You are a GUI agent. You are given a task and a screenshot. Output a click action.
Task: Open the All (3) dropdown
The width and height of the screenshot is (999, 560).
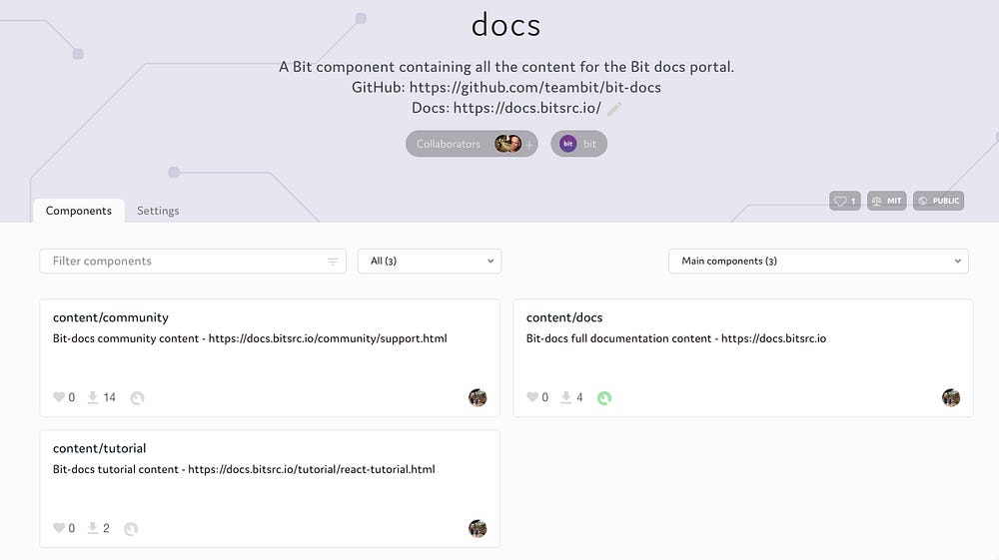[430, 261]
